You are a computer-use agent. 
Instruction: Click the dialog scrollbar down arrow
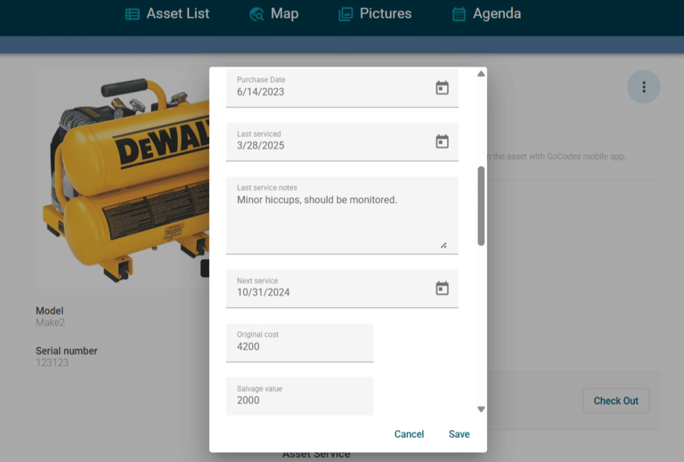480,408
